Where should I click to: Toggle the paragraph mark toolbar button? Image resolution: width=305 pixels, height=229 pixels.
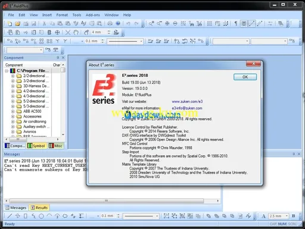pos(236,24)
